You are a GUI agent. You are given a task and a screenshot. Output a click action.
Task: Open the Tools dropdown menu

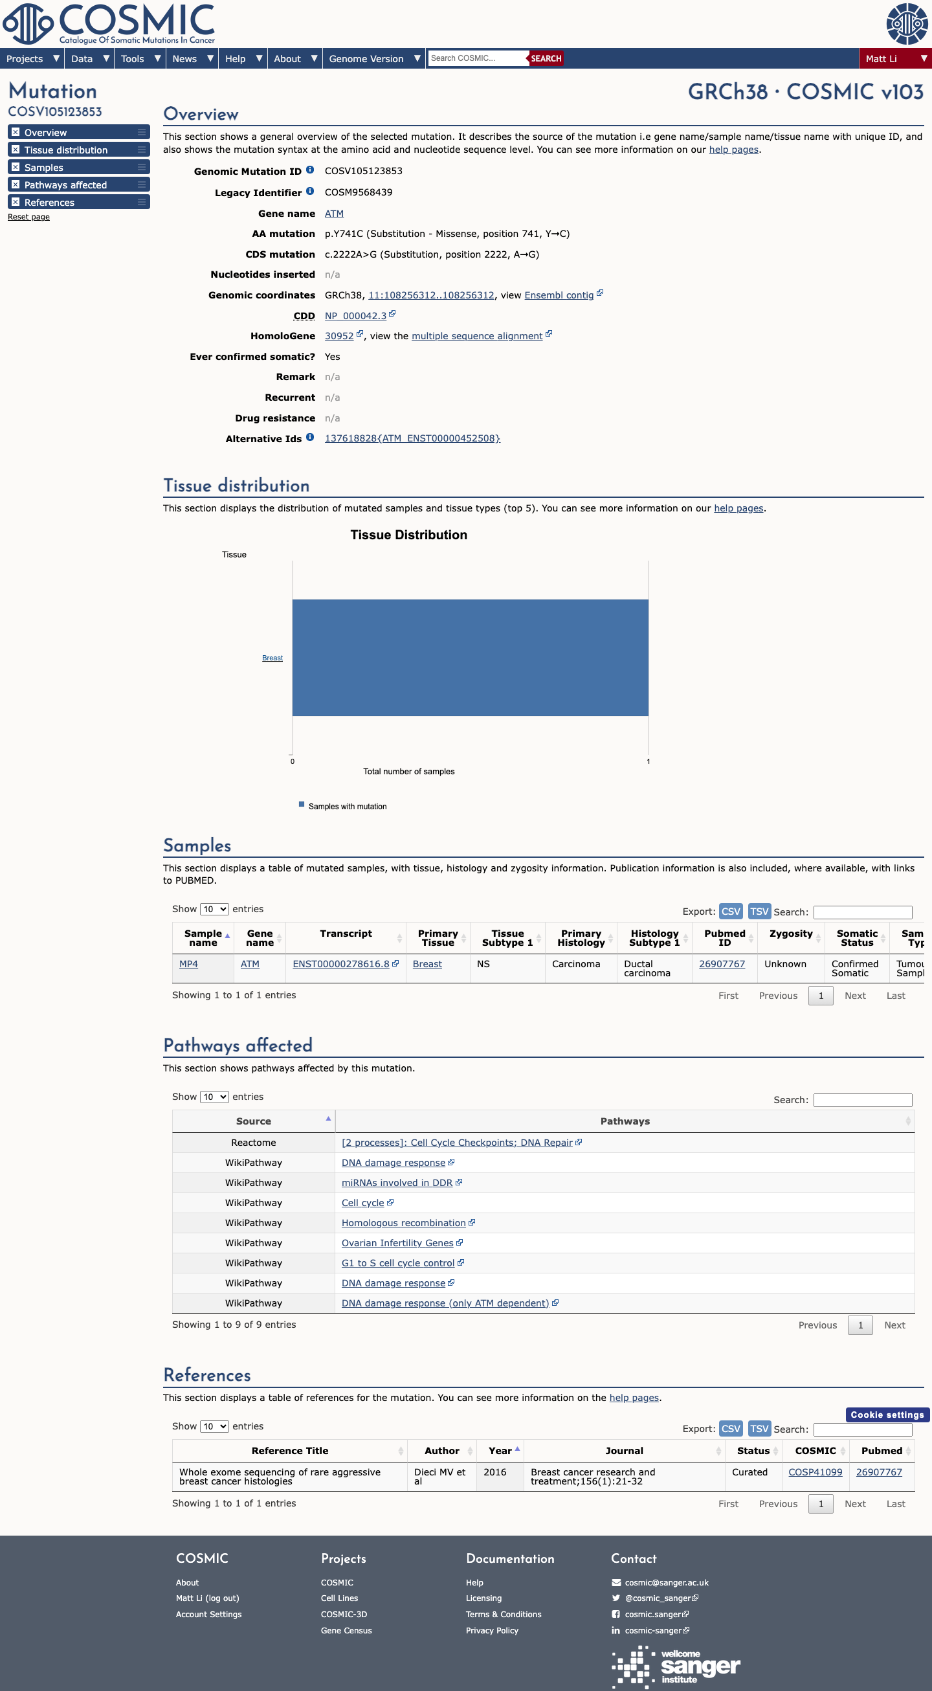click(140, 58)
